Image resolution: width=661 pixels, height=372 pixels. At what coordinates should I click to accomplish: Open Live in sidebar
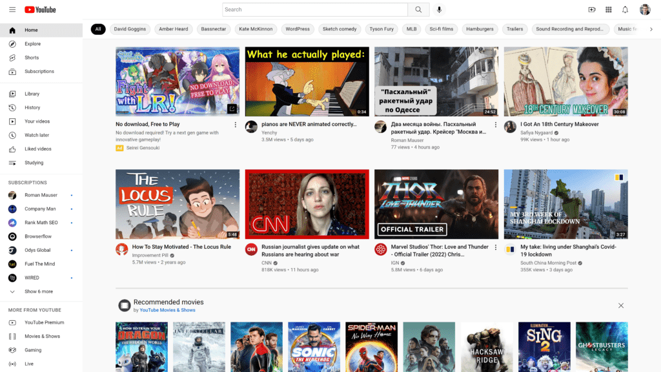pos(41,364)
